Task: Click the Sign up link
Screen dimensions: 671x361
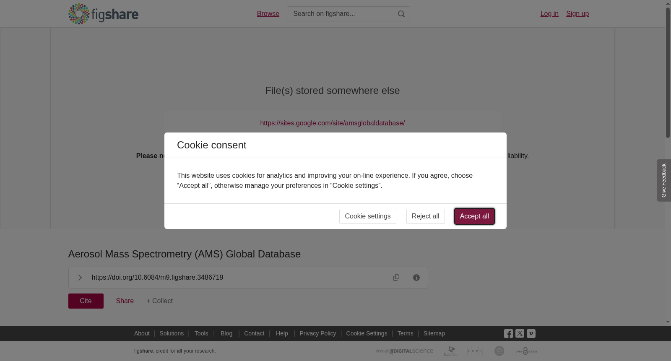Action: click(x=577, y=14)
